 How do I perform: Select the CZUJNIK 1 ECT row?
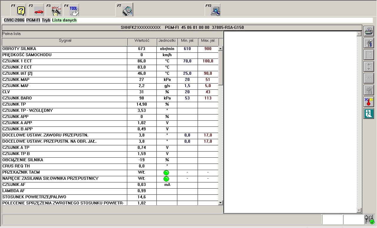pos(110,61)
